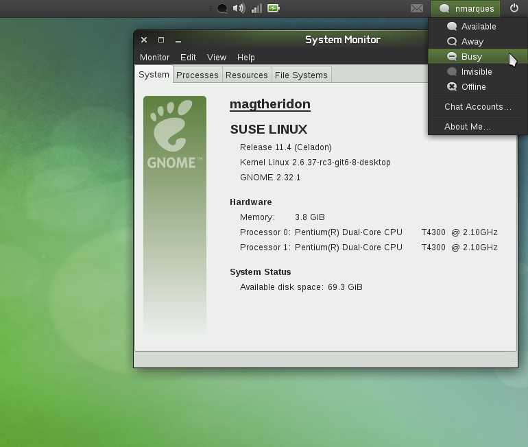
Task: Open Chat Accounts... entry
Action: pos(477,107)
